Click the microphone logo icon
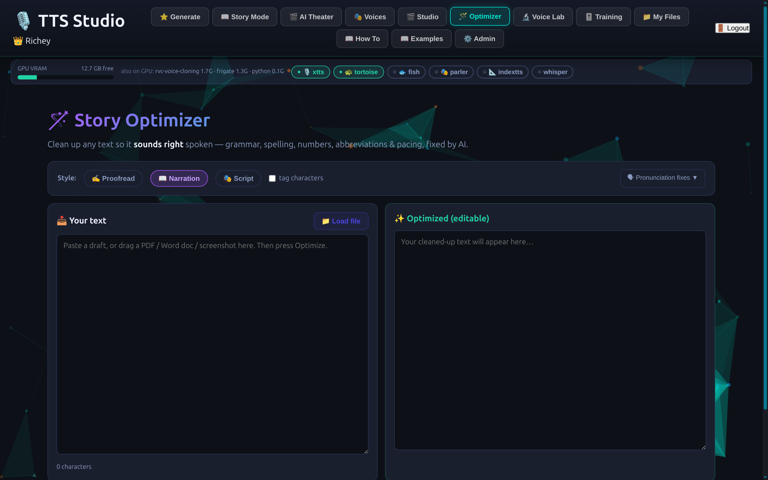 (x=23, y=21)
